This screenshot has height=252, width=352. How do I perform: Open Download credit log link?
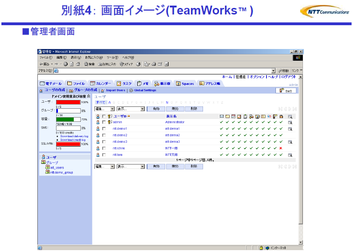(x=73, y=140)
